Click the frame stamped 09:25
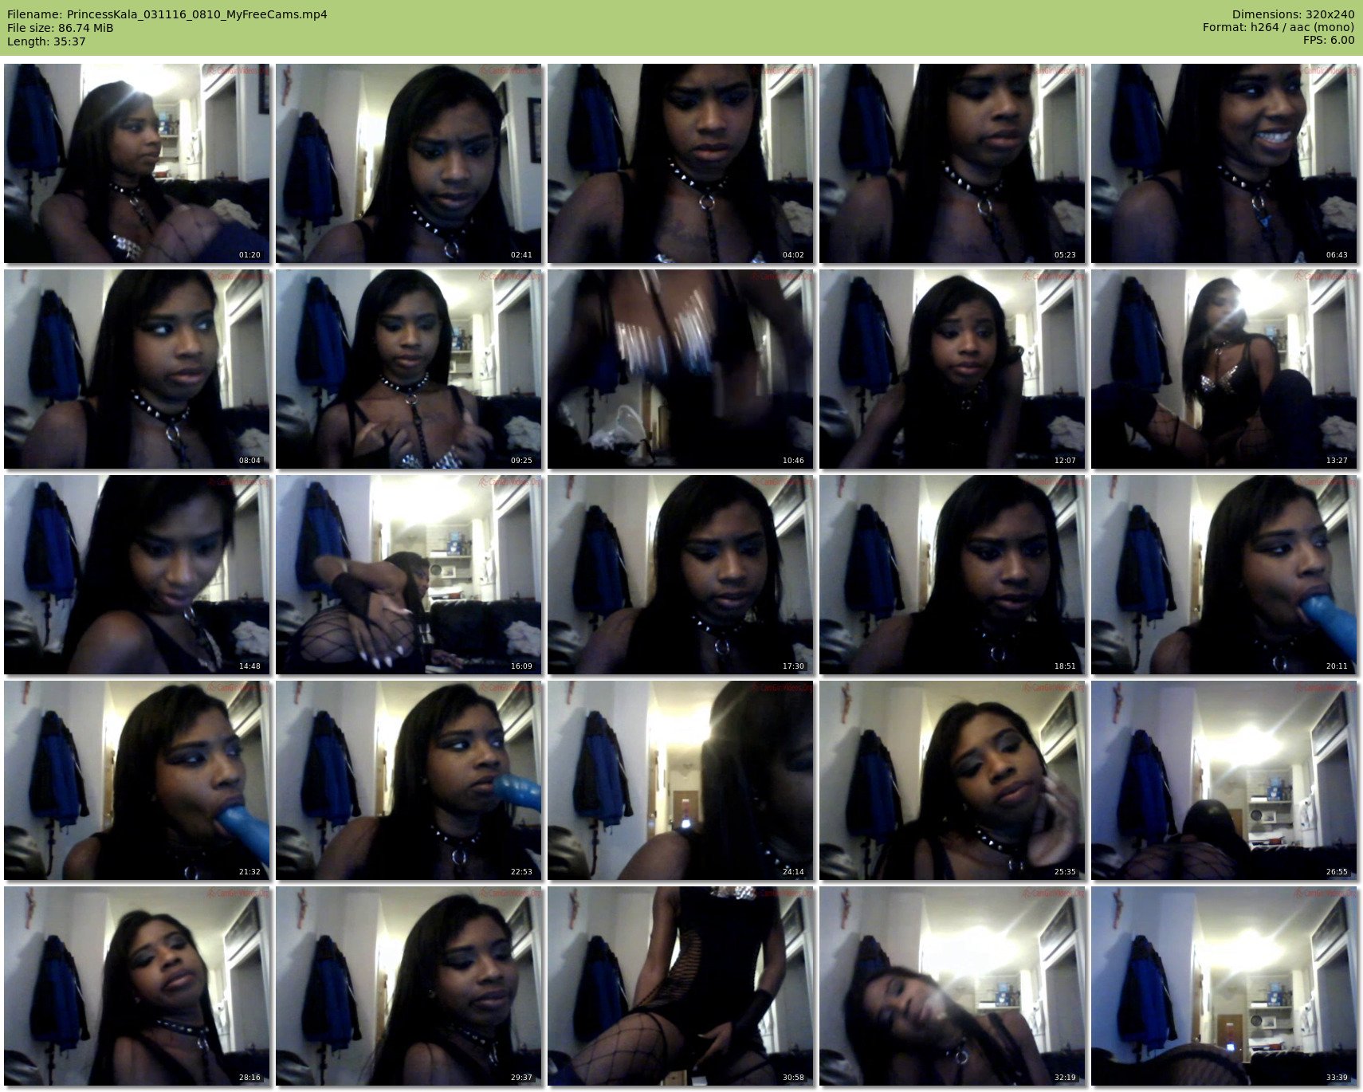Image resolution: width=1363 pixels, height=1092 pixels. [409, 369]
